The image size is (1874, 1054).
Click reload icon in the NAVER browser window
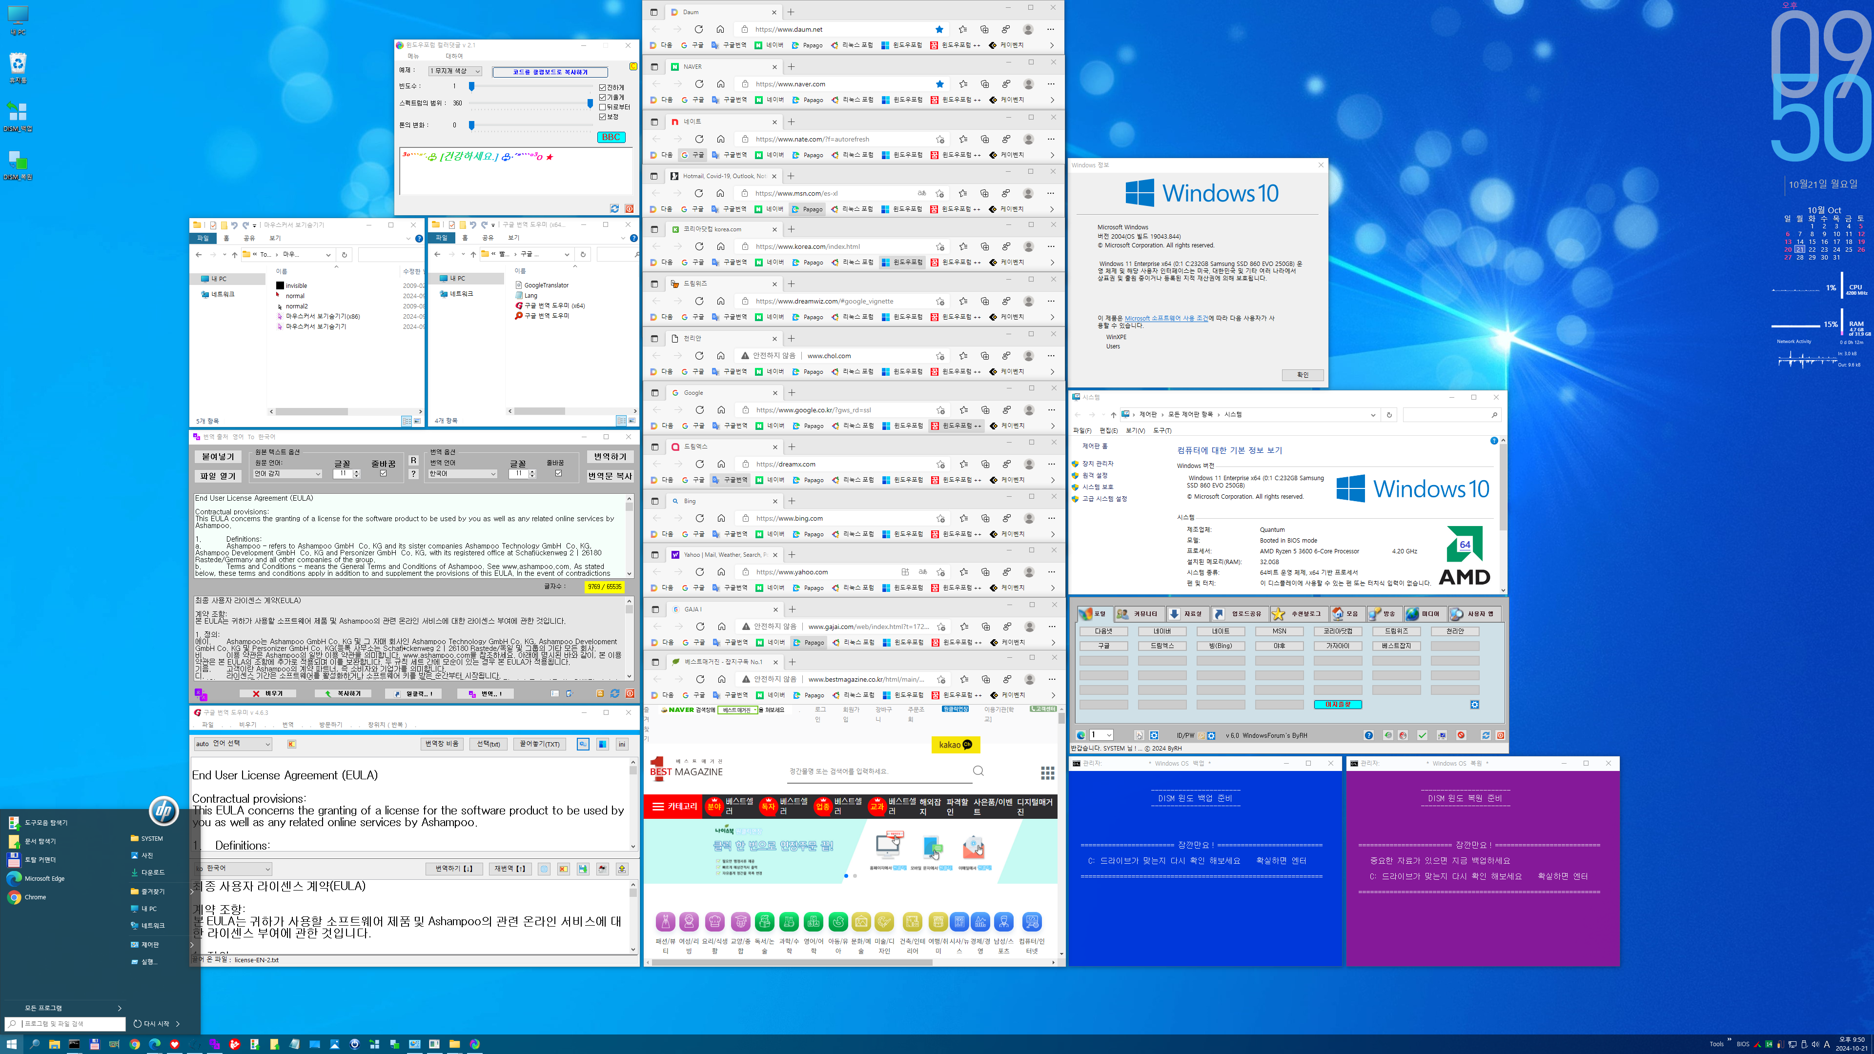pyautogui.click(x=699, y=84)
